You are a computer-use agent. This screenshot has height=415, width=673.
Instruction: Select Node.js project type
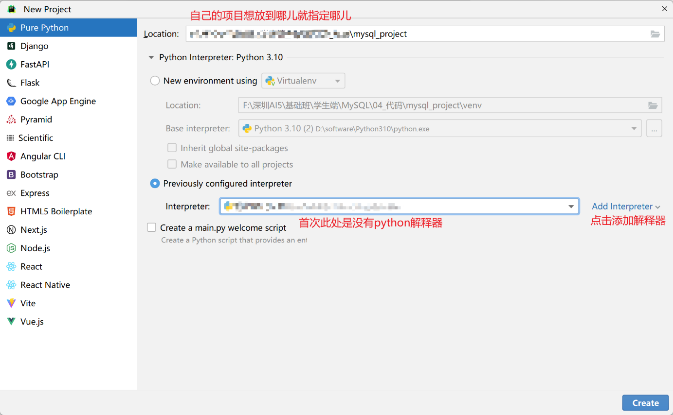tap(68, 248)
